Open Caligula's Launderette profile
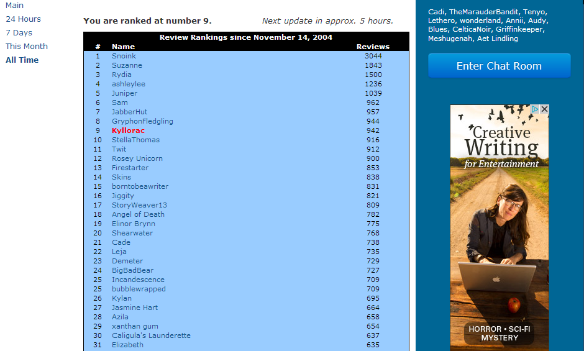Viewport: 584px width, 351px height. (x=151, y=335)
